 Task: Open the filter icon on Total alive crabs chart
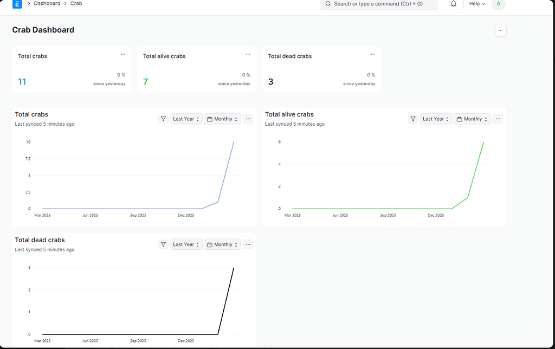(413, 119)
